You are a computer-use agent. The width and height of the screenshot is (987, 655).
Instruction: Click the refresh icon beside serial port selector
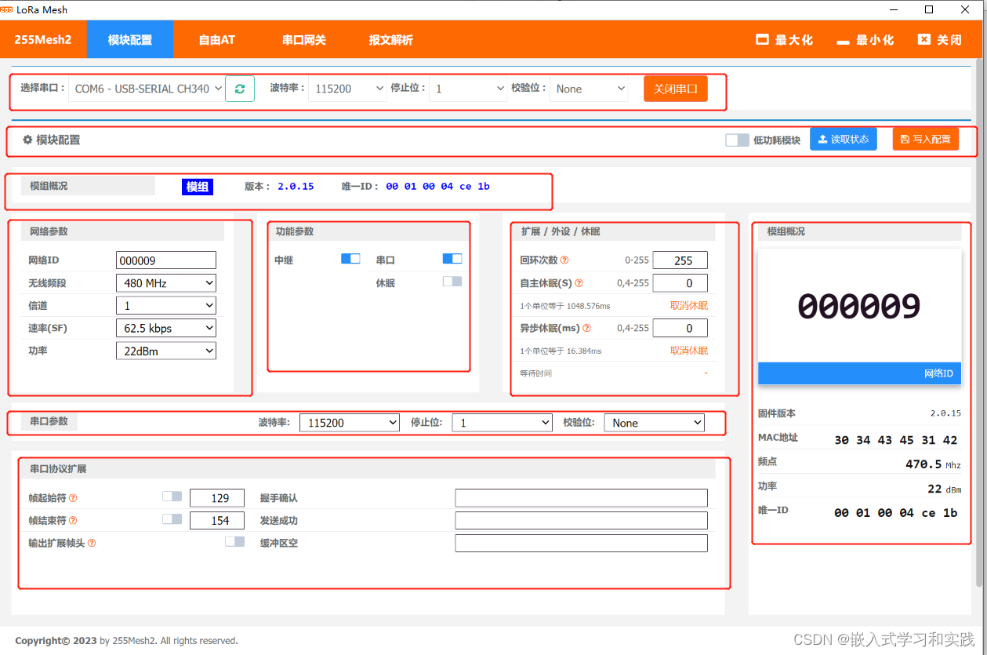coord(240,88)
